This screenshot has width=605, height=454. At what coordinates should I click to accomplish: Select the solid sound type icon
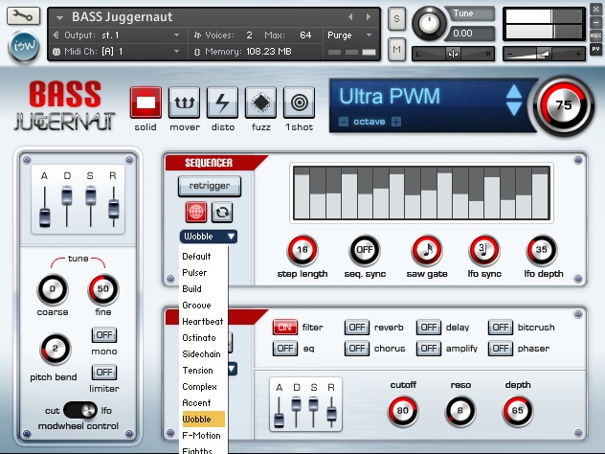coord(146,102)
